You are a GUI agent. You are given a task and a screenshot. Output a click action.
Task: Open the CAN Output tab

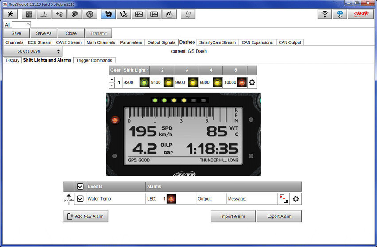coord(290,42)
